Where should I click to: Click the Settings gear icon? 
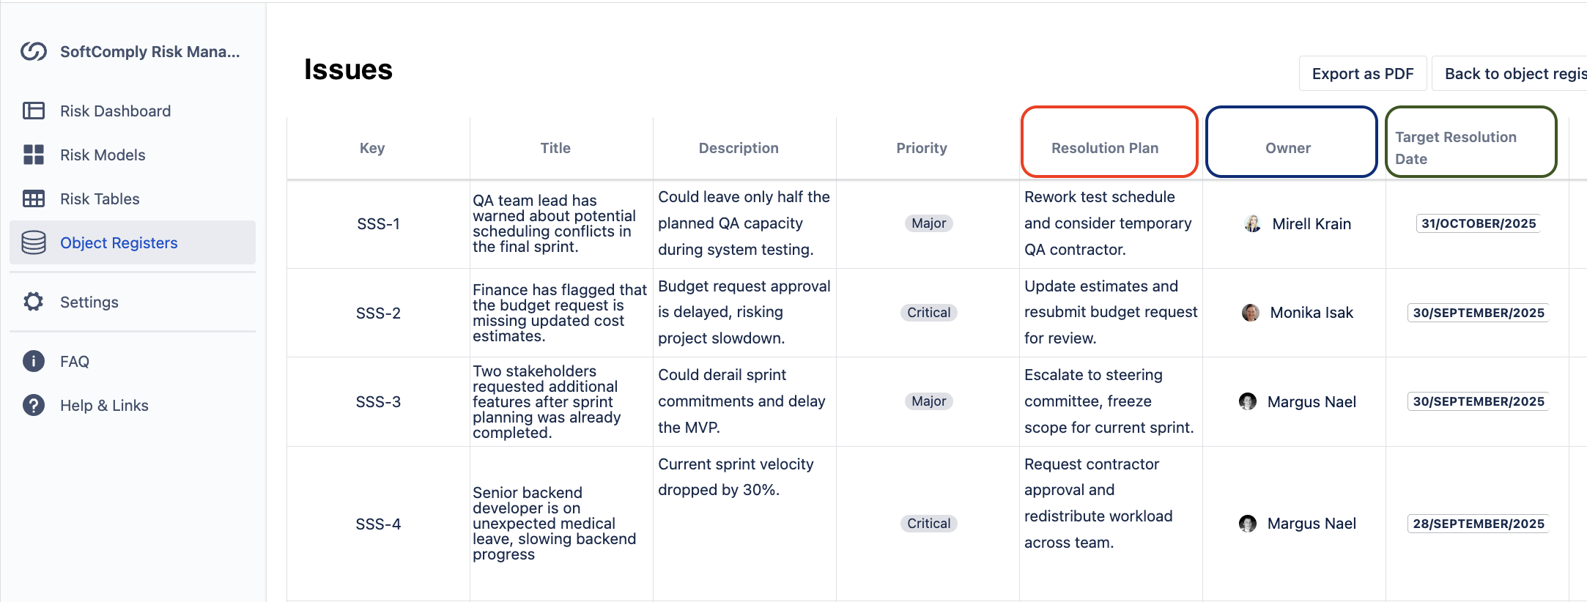34,302
